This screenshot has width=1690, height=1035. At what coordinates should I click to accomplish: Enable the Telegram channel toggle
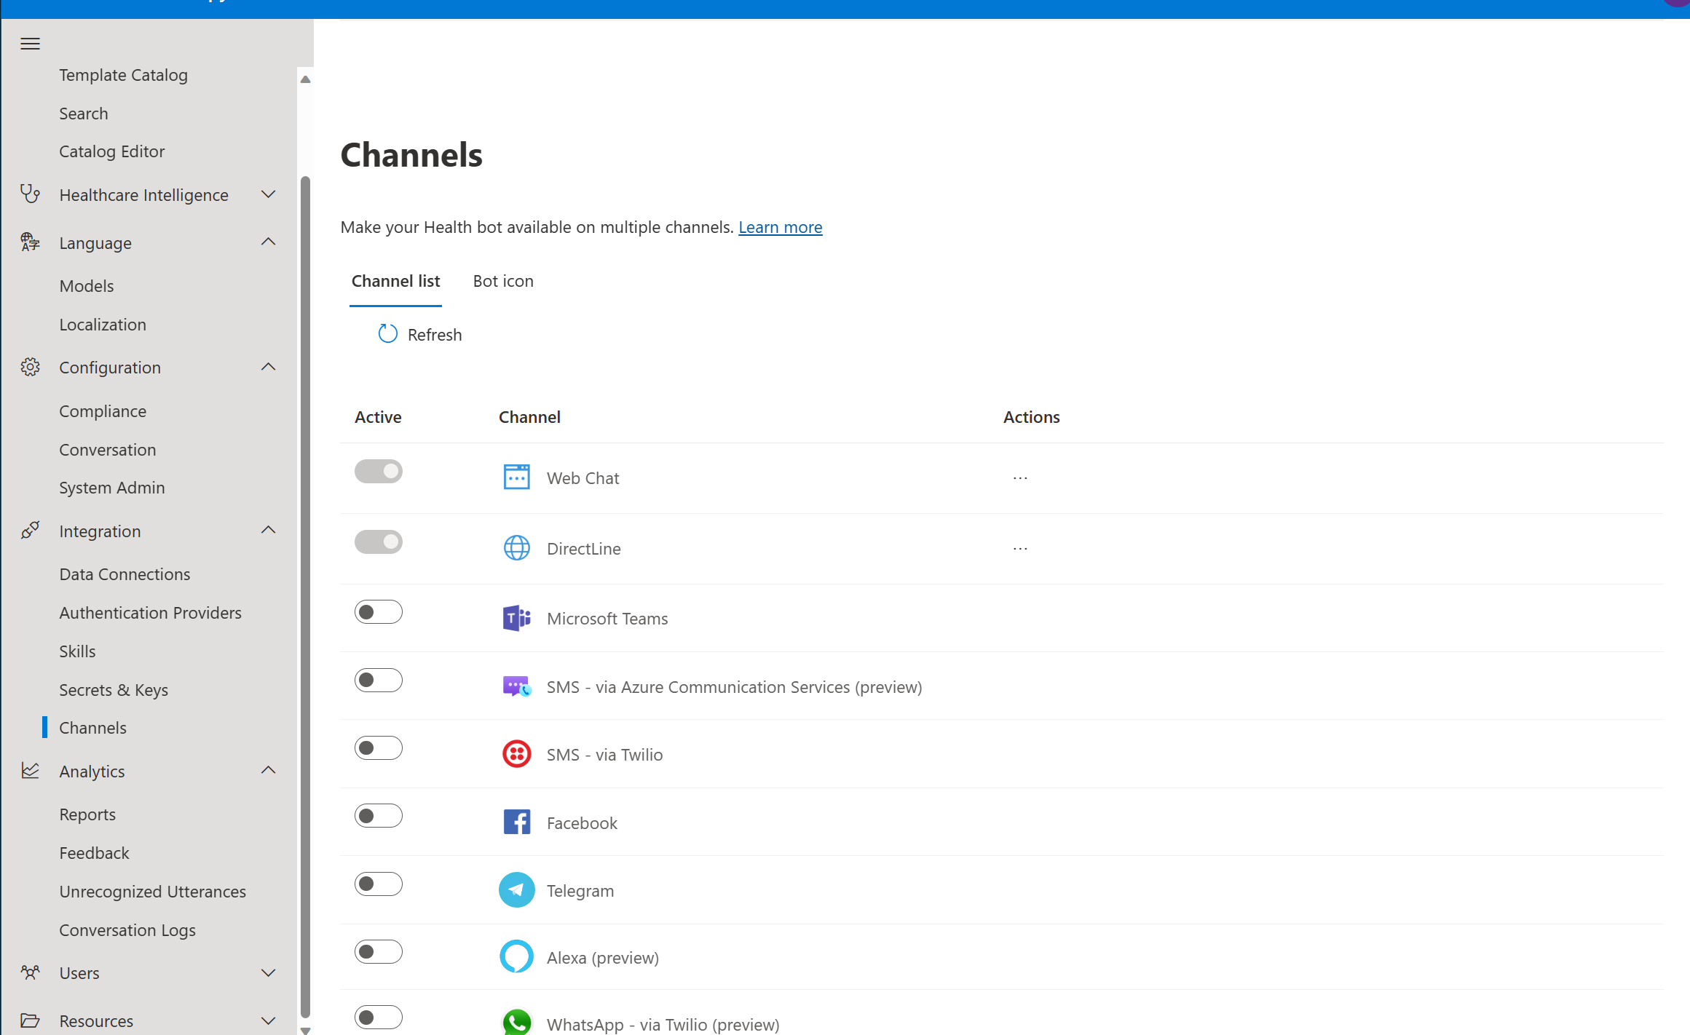pyautogui.click(x=378, y=883)
